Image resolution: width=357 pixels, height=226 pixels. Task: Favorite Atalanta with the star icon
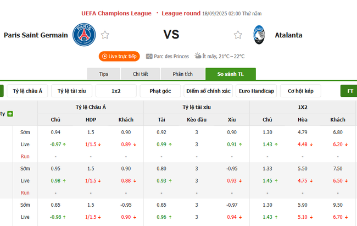[238, 35]
